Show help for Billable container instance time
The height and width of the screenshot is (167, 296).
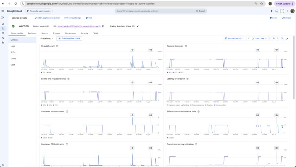[x=198, y=111]
